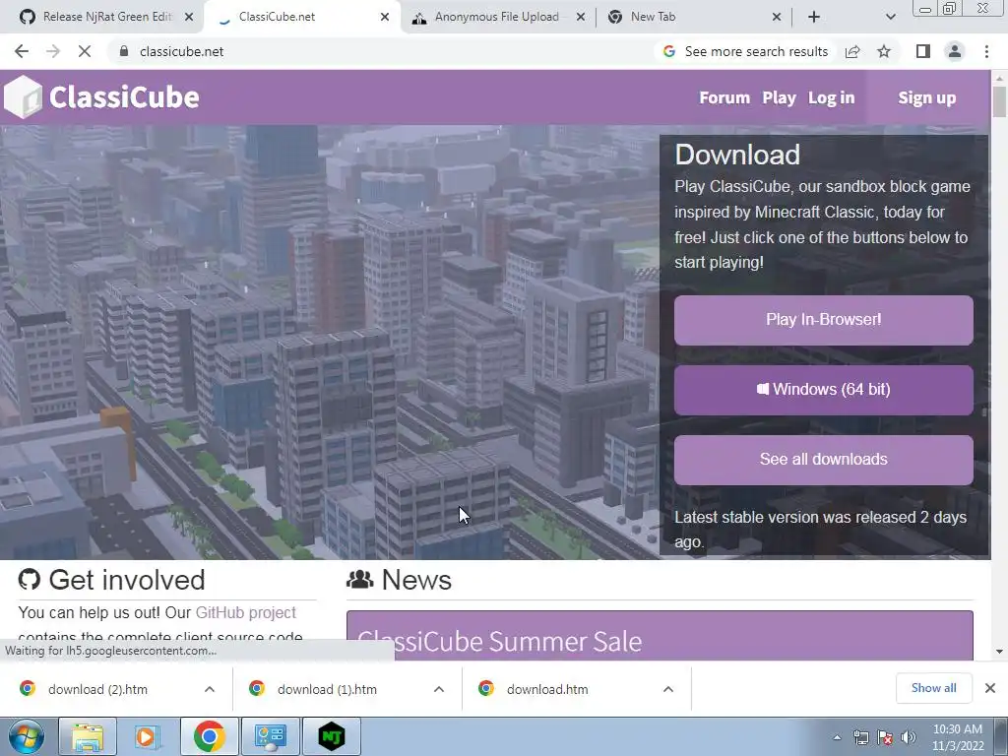This screenshot has width=1008, height=756.
Task: Click the Get involved heading
Action: pos(127,580)
